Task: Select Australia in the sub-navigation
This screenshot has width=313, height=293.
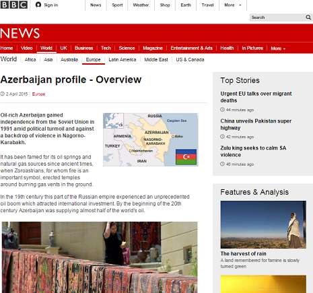Action: click(69, 60)
